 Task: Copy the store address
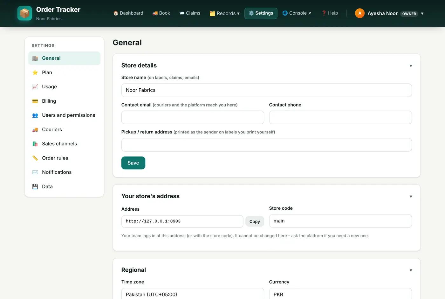(x=255, y=221)
